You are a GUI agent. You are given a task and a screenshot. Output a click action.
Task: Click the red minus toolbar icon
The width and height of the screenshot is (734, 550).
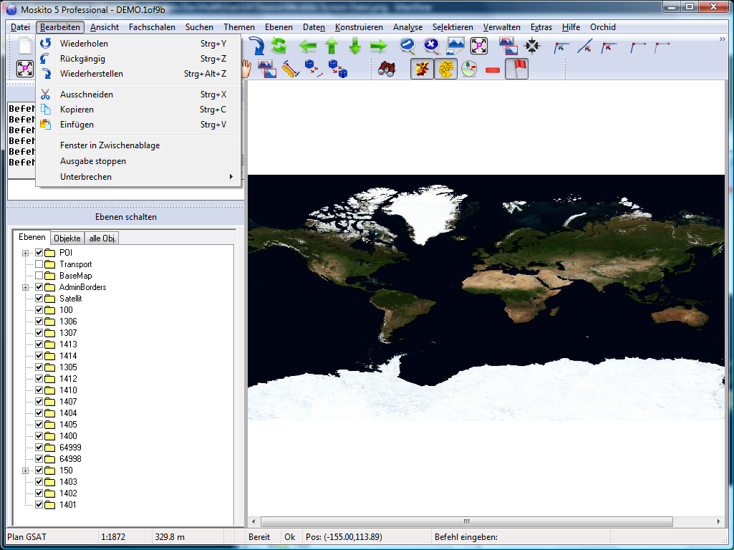tap(493, 69)
